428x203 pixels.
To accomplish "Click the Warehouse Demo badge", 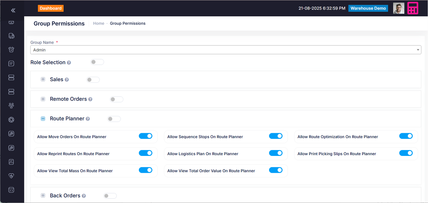I will 368,8.
